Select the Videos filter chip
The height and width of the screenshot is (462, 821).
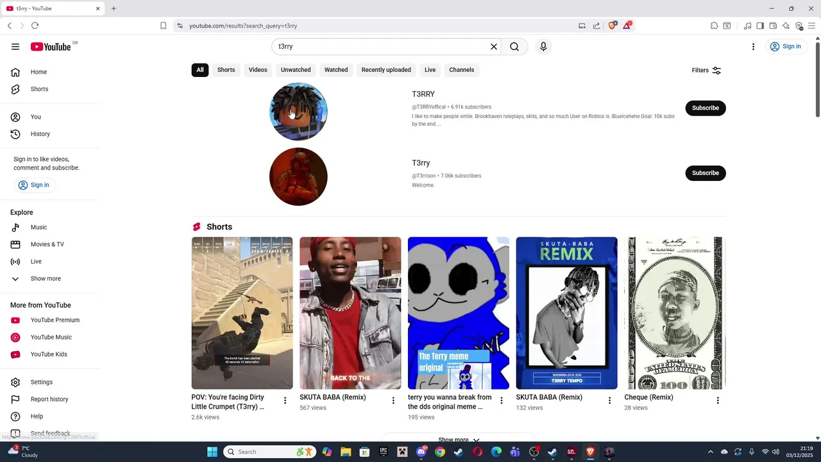point(258,70)
